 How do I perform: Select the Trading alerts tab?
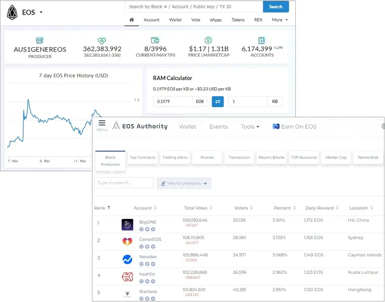[175, 157]
